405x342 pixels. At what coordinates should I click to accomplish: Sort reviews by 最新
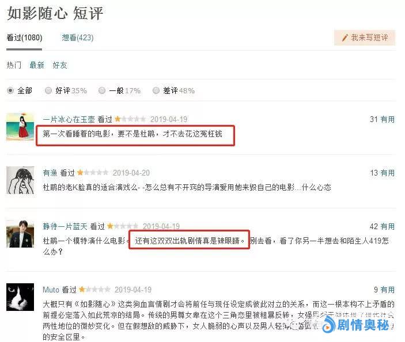37,65
